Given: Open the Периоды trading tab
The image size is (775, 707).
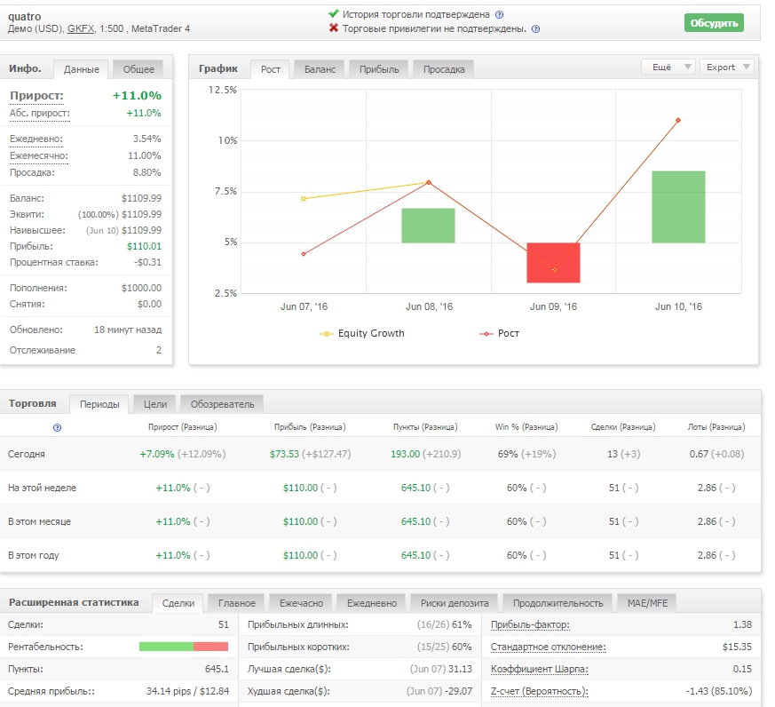Looking at the screenshot, I should [x=99, y=404].
